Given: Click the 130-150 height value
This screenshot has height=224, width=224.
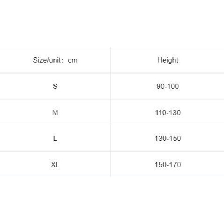Looking at the screenshot, I should pos(168,139).
